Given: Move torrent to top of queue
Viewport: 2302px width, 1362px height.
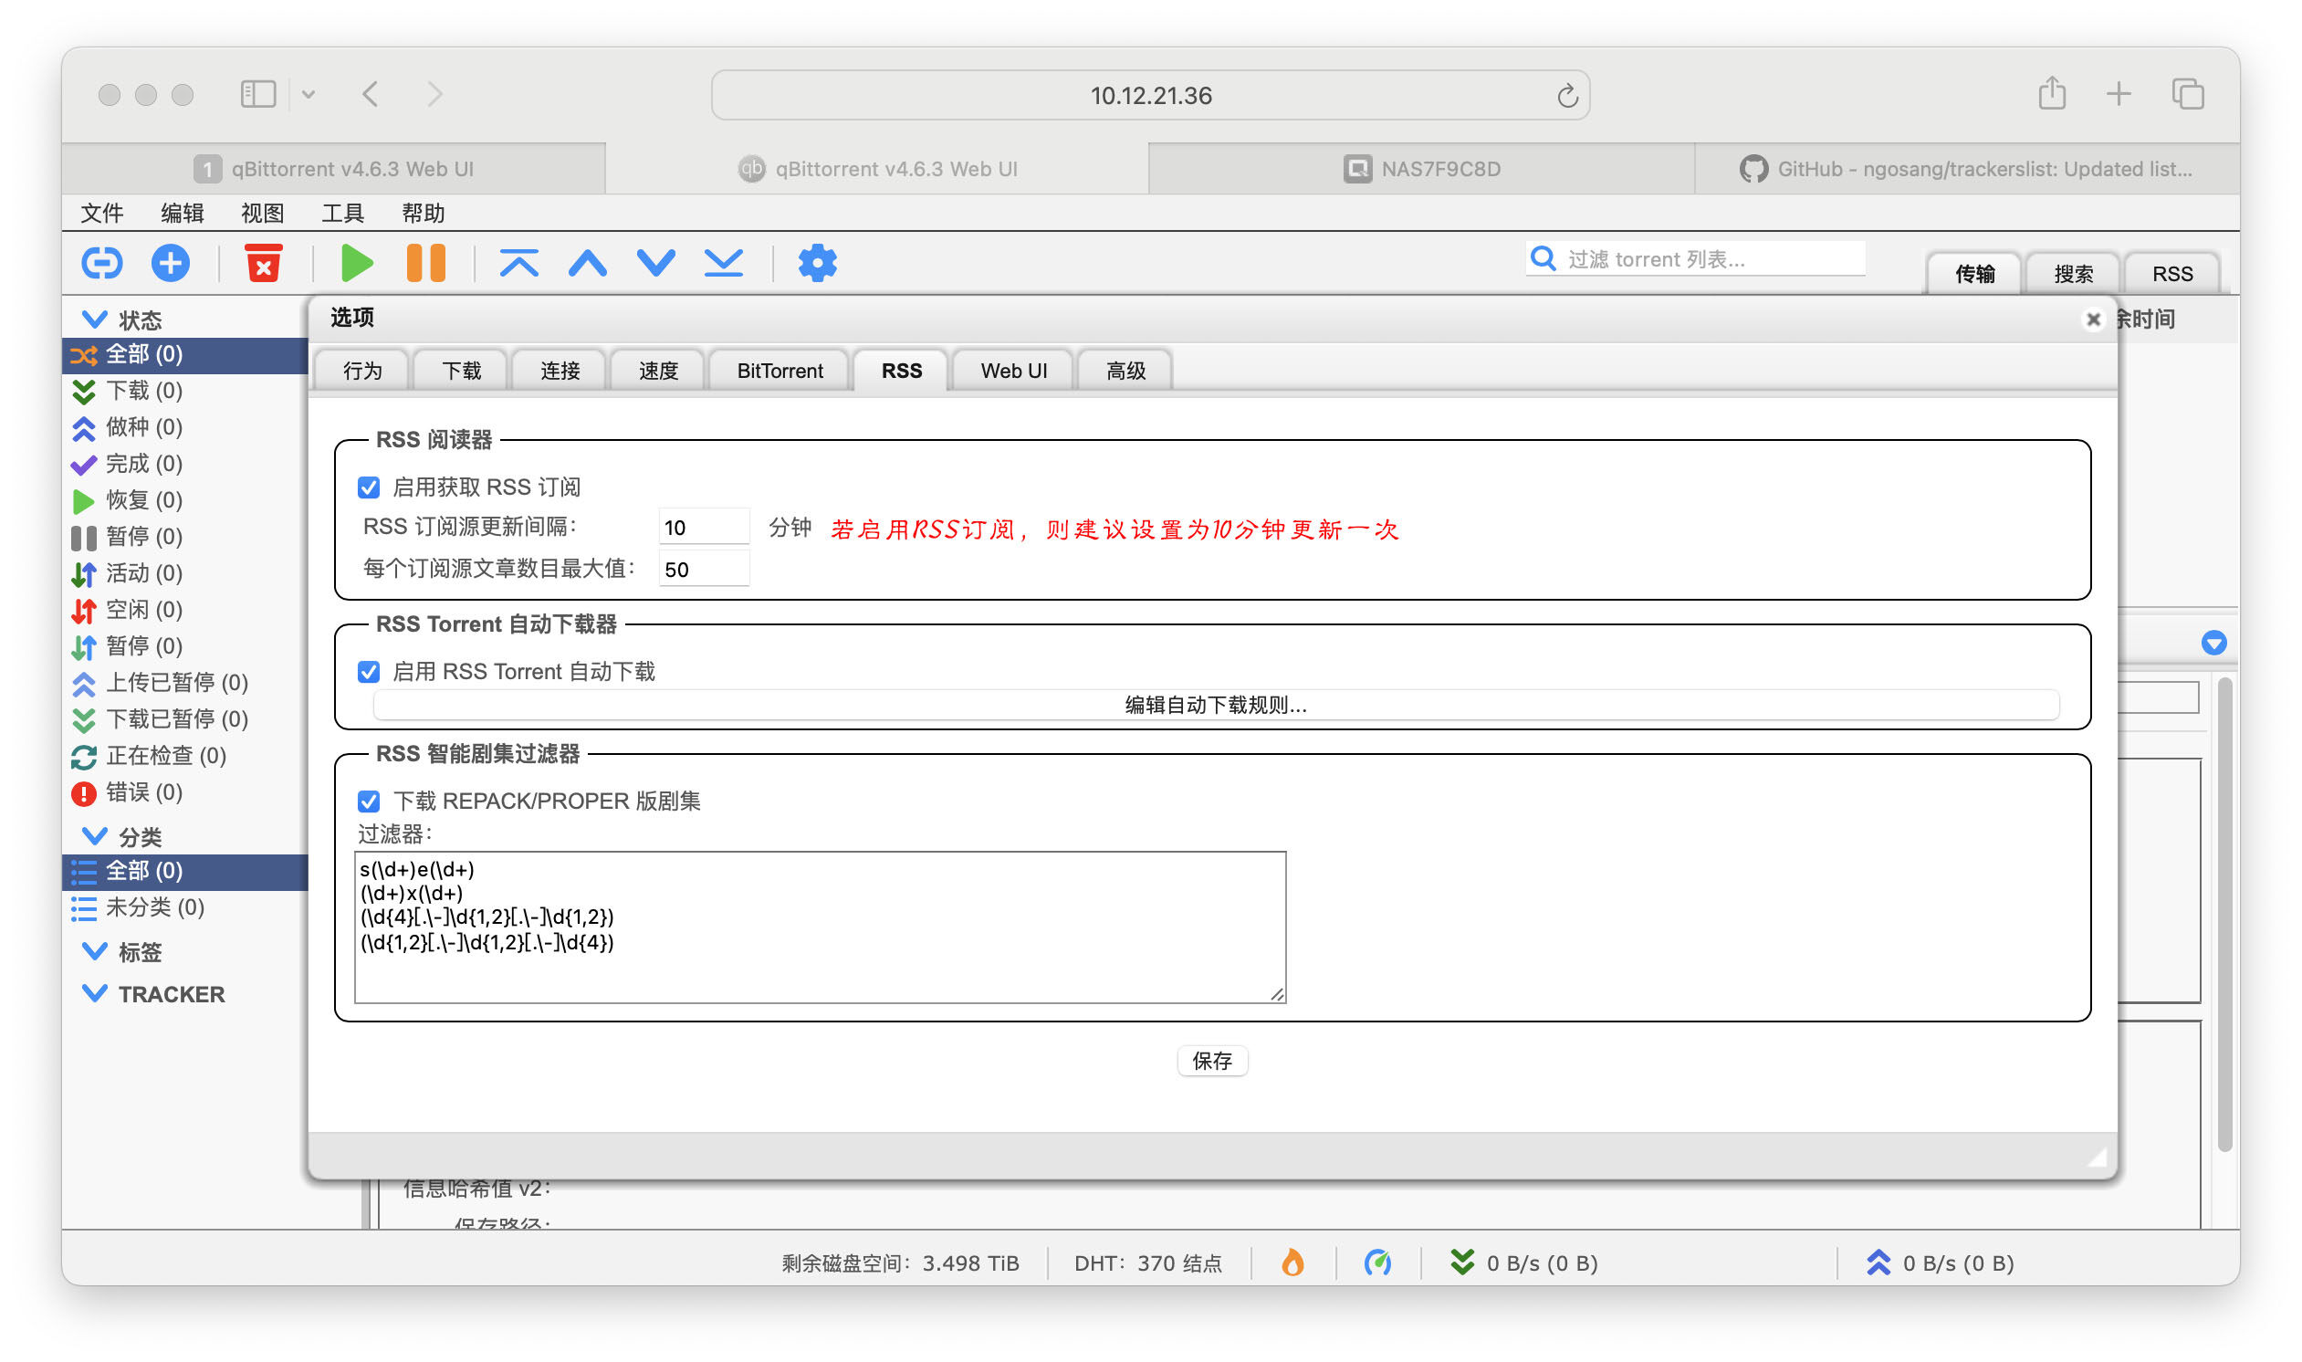Looking at the screenshot, I should pyautogui.click(x=519, y=264).
